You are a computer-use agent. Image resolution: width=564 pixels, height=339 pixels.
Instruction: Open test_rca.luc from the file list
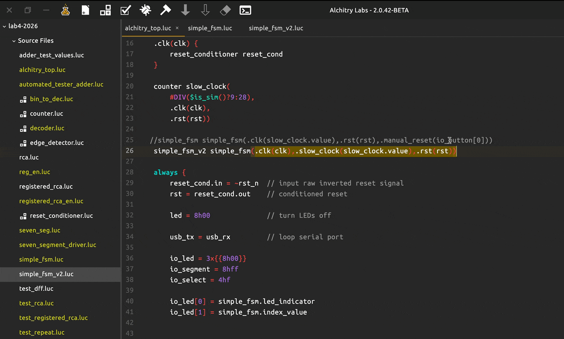(x=36, y=303)
